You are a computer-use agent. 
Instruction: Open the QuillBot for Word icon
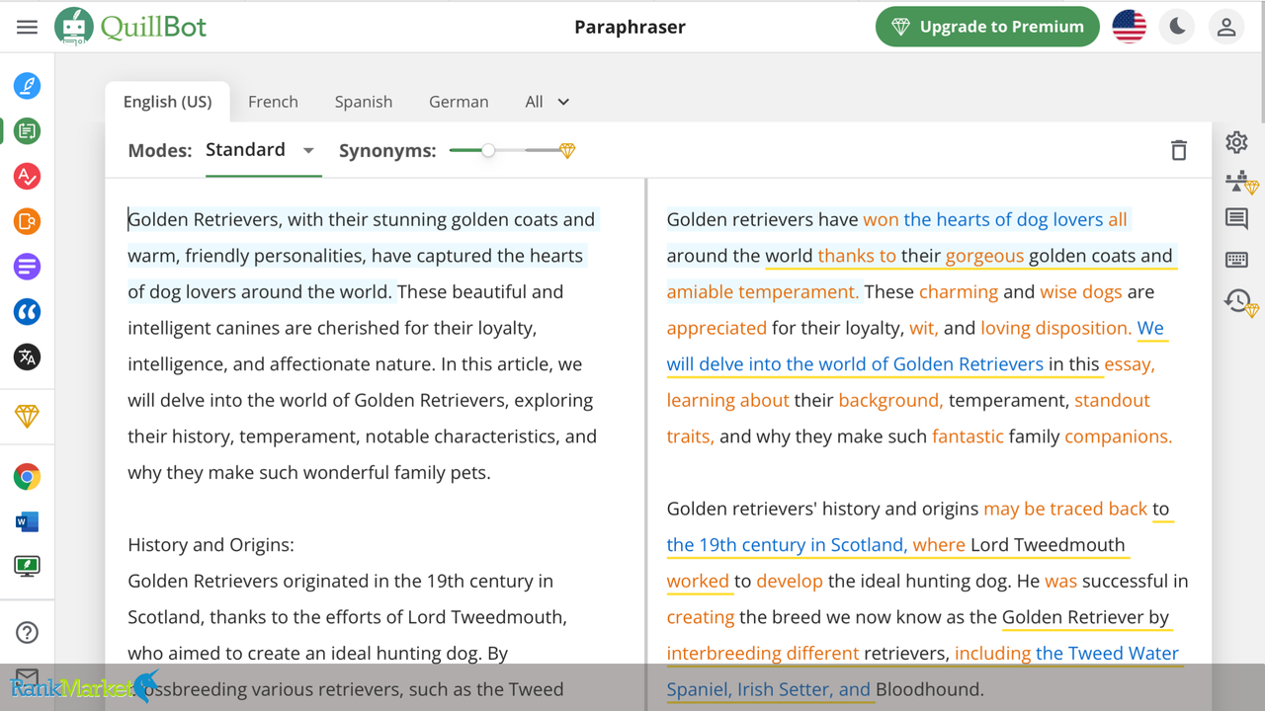click(27, 521)
